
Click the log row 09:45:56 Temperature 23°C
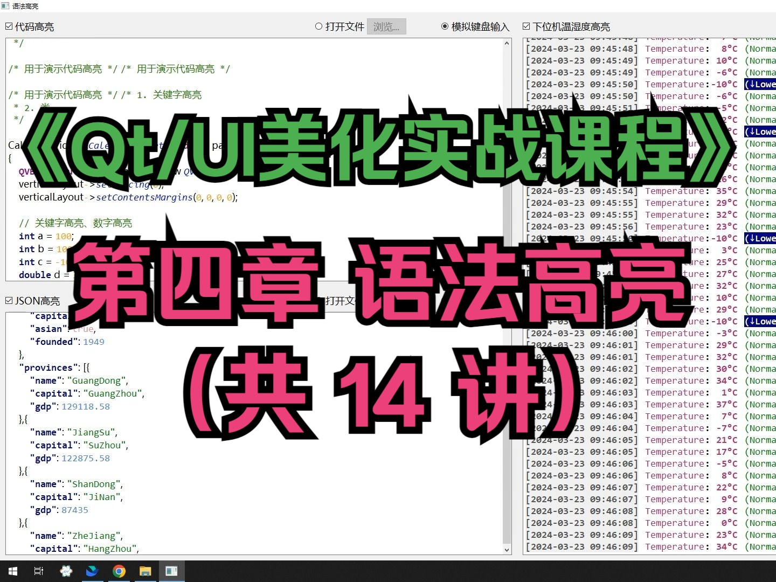click(x=650, y=226)
